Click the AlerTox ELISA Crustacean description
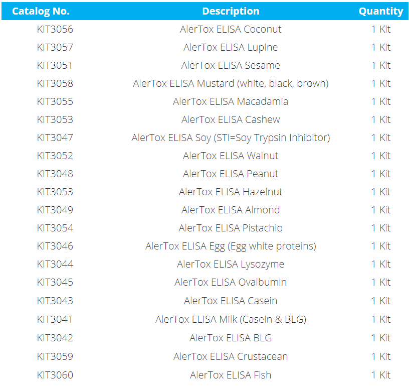 (x=231, y=356)
